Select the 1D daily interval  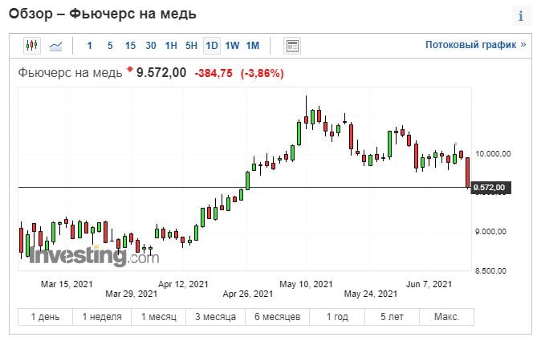(212, 46)
